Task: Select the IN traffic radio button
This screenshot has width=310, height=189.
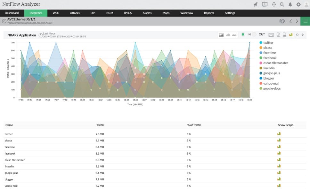Action: (243, 34)
